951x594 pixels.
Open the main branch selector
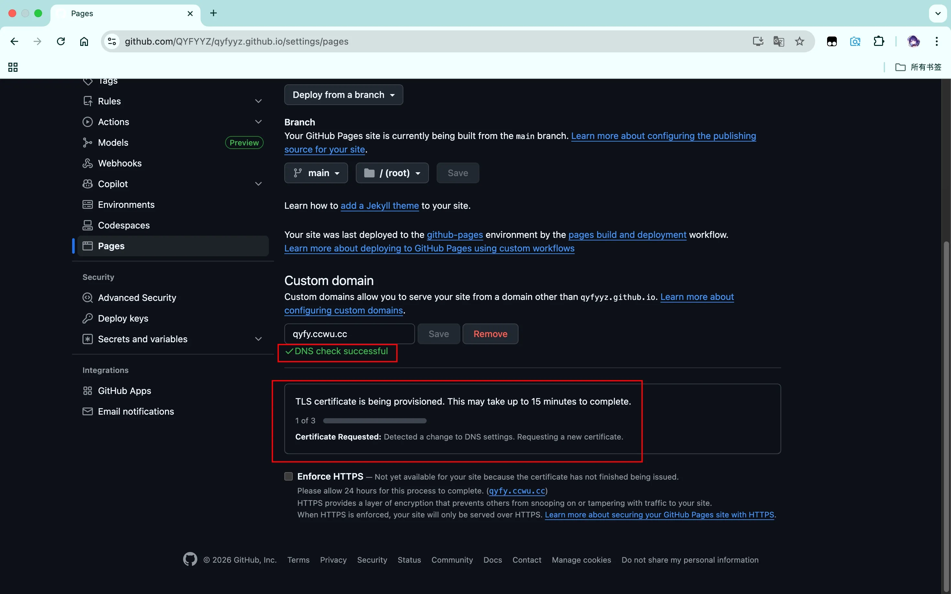click(x=316, y=173)
